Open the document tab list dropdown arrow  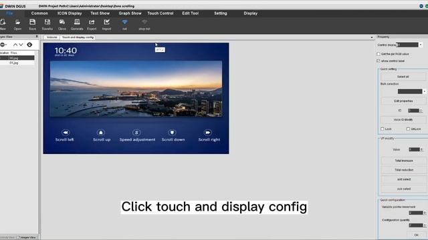click(372, 37)
